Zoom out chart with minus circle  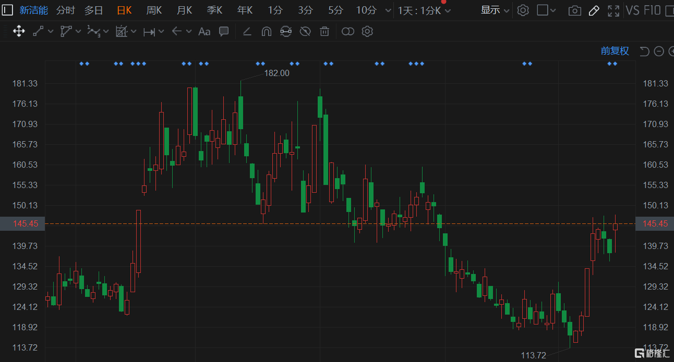click(x=659, y=51)
